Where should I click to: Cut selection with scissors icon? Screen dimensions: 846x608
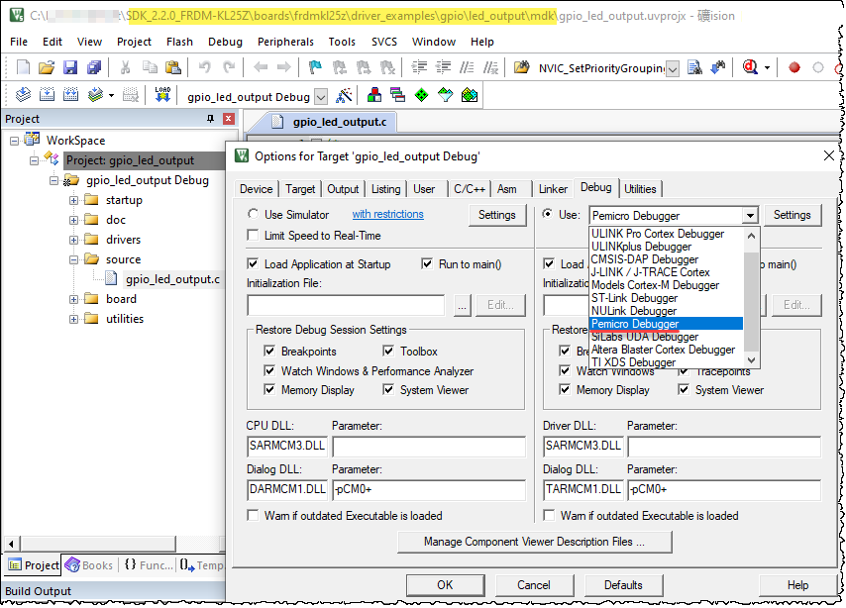coord(125,67)
